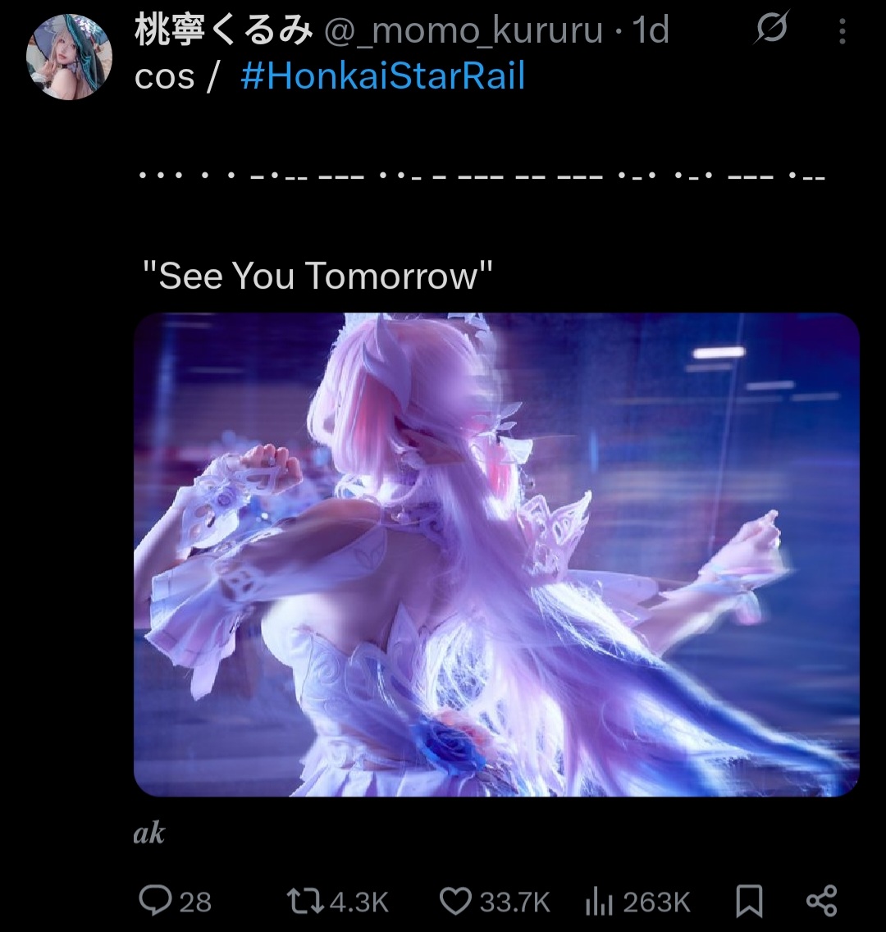Tap the Grok slashed-circle icon
The width and height of the screenshot is (886, 932).
tap(772, 27)
